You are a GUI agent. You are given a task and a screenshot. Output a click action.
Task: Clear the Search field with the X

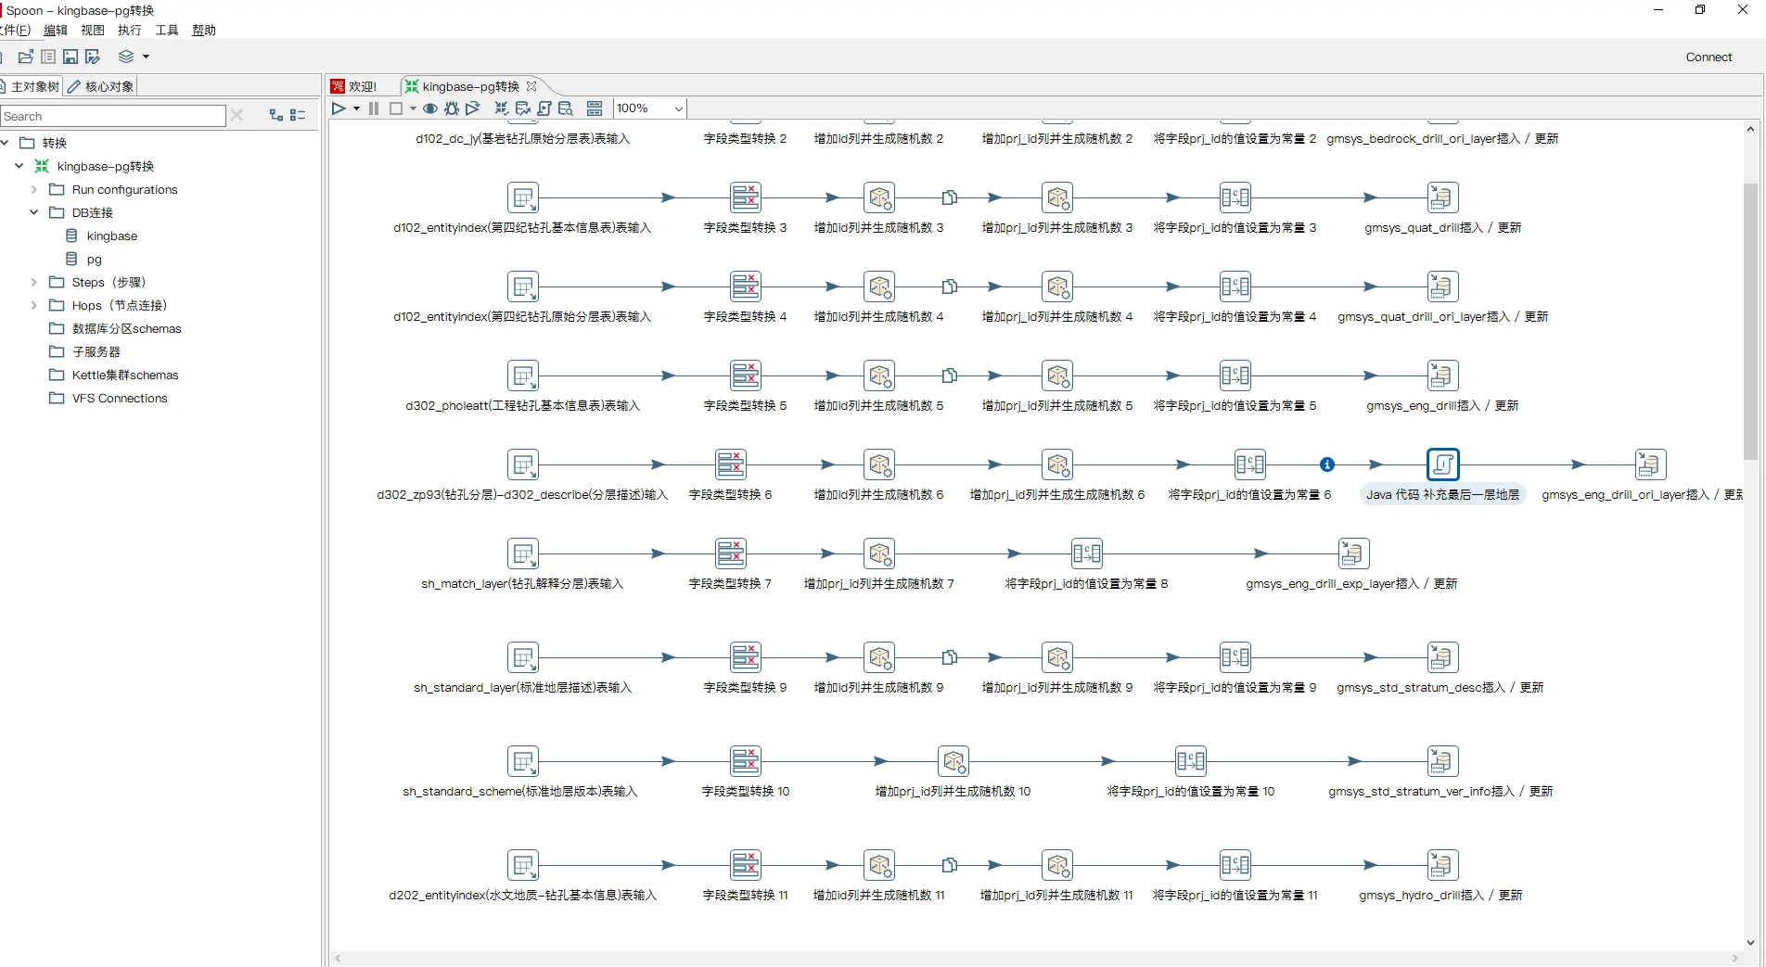click(x=237, y=115)
